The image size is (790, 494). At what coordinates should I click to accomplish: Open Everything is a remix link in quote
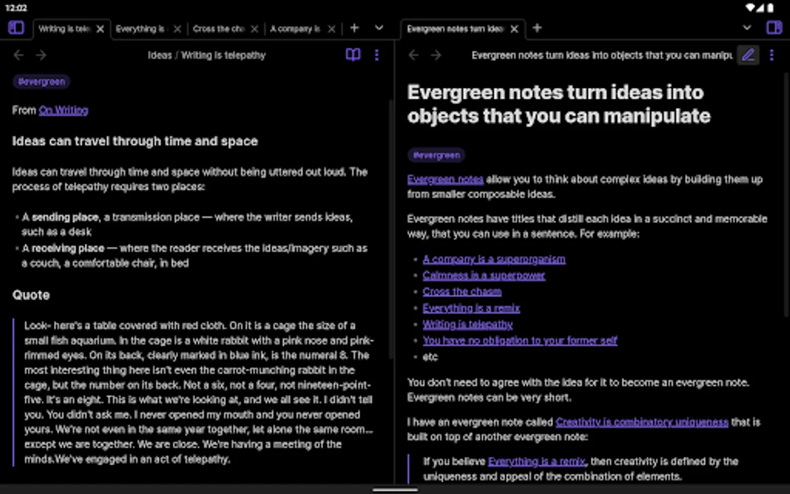[537, 462]
